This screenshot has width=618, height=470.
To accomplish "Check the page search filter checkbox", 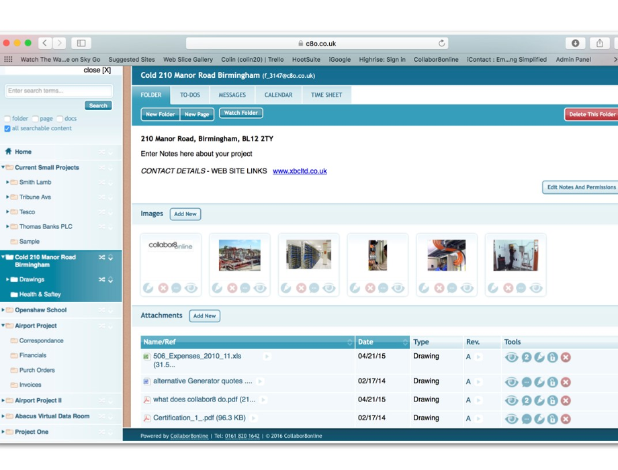I will 35,119.
